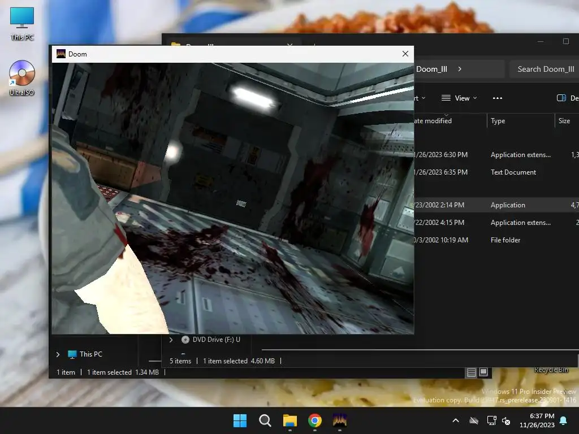Screen dimensions: 579x434
Task: Show hidden system tray icons
Action: 456,420
